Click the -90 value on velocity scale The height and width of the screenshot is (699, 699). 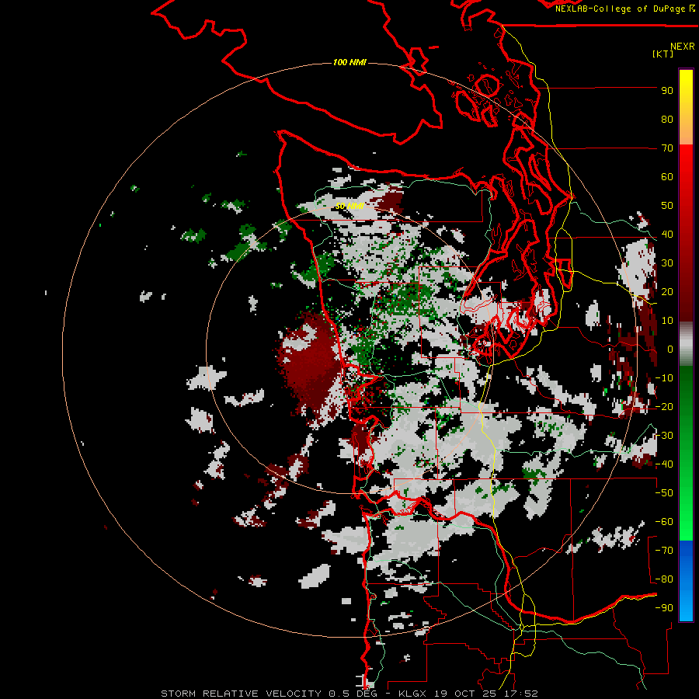[664, 608]
